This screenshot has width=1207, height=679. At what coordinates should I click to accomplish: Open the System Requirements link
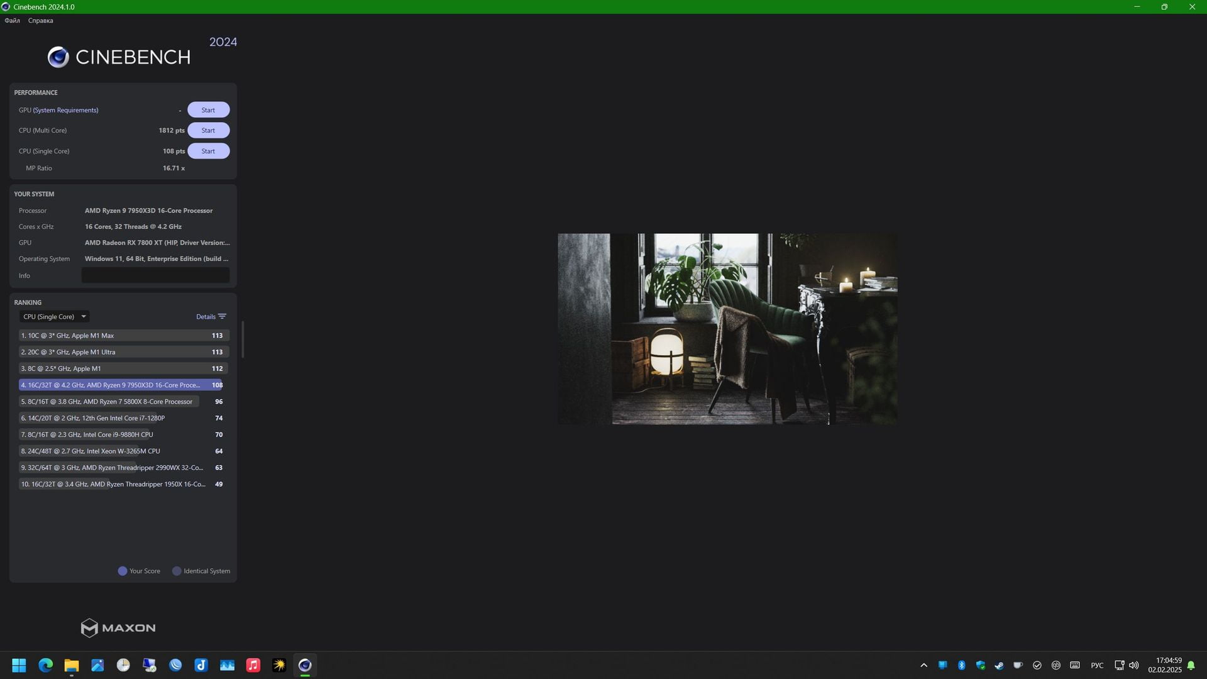[x=66, y=110]
